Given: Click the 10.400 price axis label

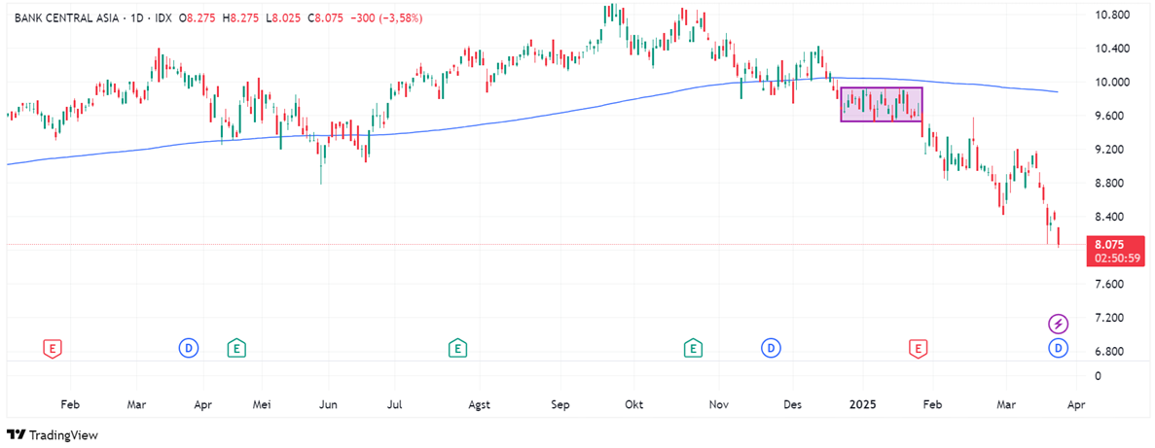Looking at the screenshot, I should coord(1114,49).
